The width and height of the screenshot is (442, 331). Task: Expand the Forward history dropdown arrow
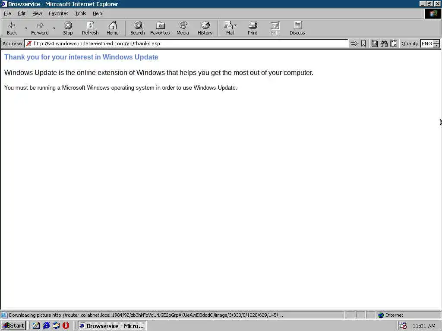[x=54, y=28]
